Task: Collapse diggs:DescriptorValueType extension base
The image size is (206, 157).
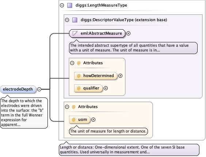Action: pyautogui.click(x=67, y=20)
